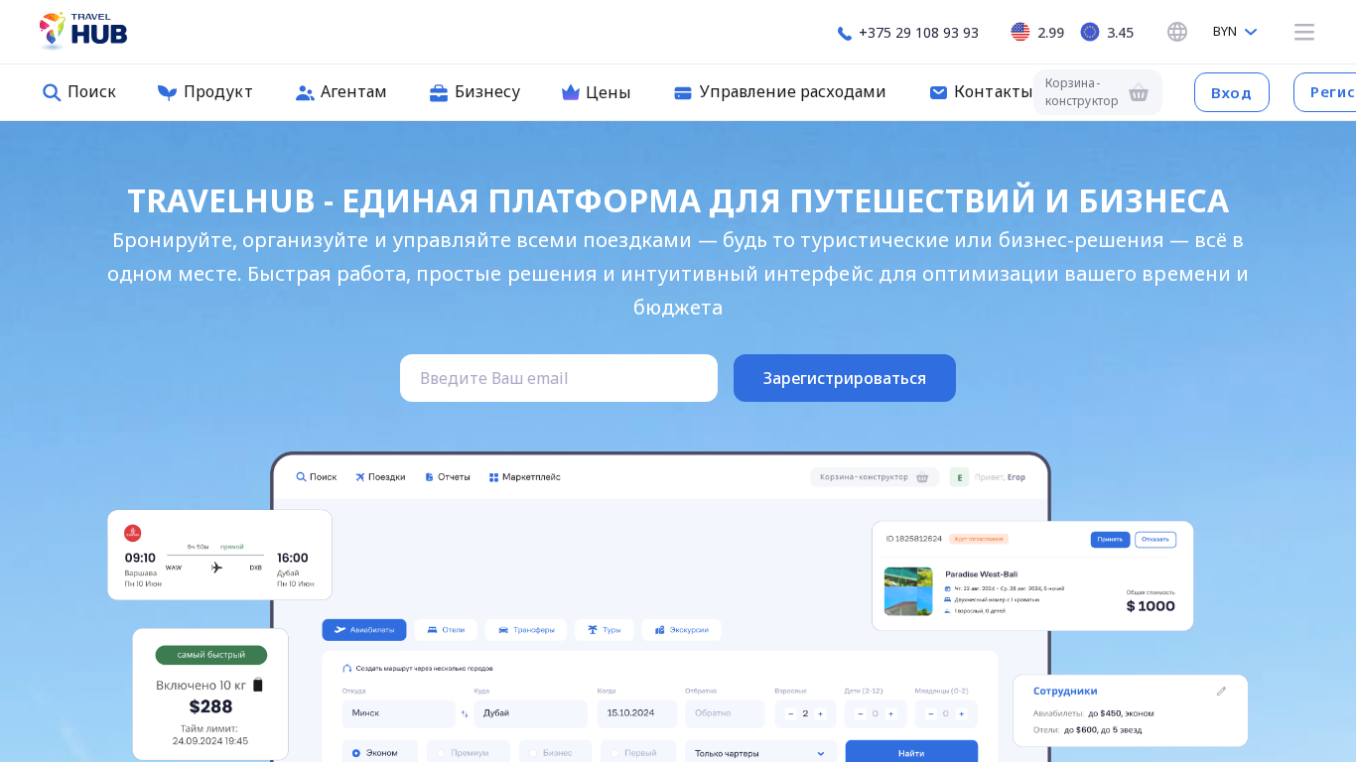The image size is (1356, 762).
Task: Open the Обратно return date field
Action: [x=725, y=713]
